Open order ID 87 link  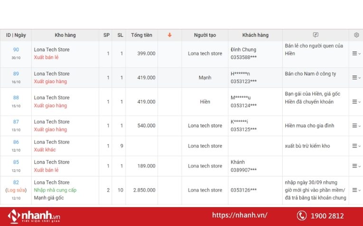(16, 122)
